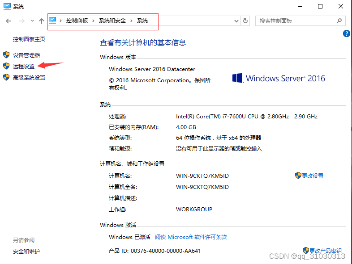Click the computer icon in address bar
This screenshot has height=264, width=352.
pos(52,21)
